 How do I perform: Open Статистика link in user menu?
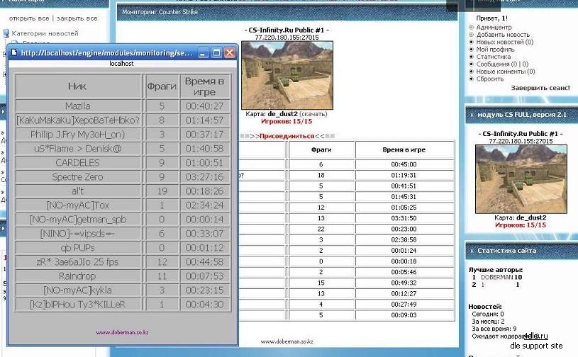(x=493, y=57)
